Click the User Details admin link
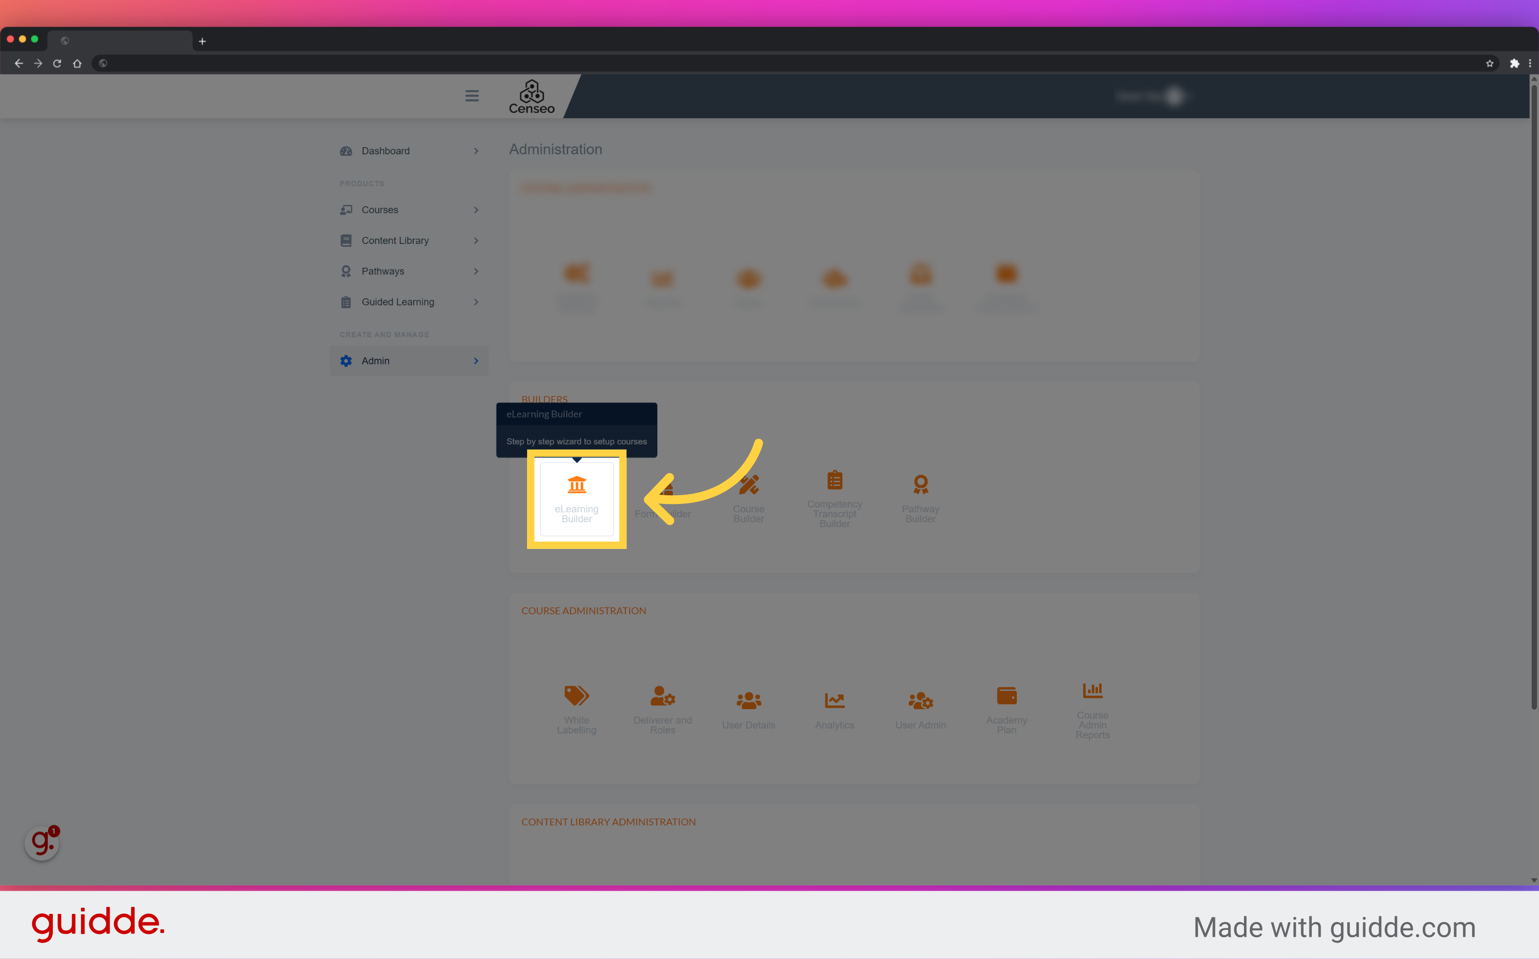This screenshot has height=959, width=1539. click(x=748, y=707)
